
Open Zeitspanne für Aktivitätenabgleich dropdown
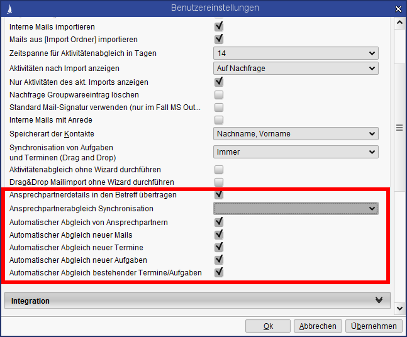(296, 53)
